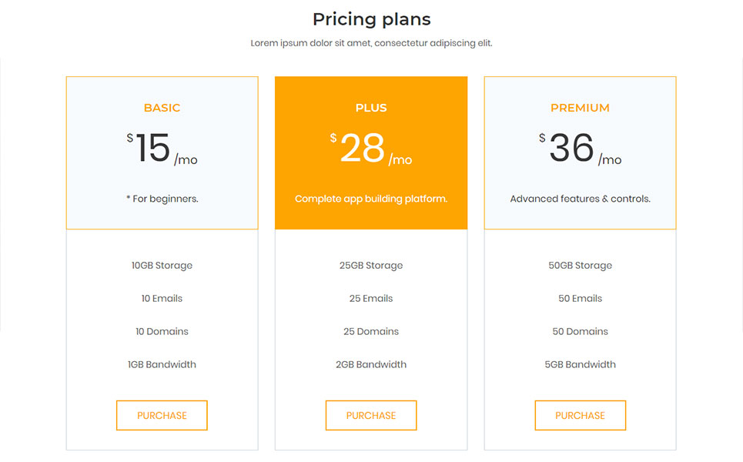The height and width of the screenshot is (462, 743).
Task: Select the PLUS plan heading
Action: 371,108
